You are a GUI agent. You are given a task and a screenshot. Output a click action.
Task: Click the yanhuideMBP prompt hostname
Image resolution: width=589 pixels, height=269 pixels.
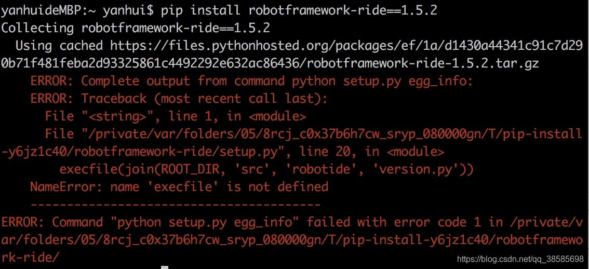coord(42,10)
